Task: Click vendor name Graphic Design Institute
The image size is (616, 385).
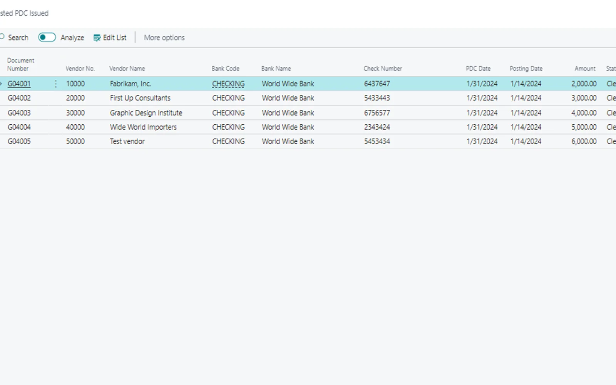Action: 146,113
